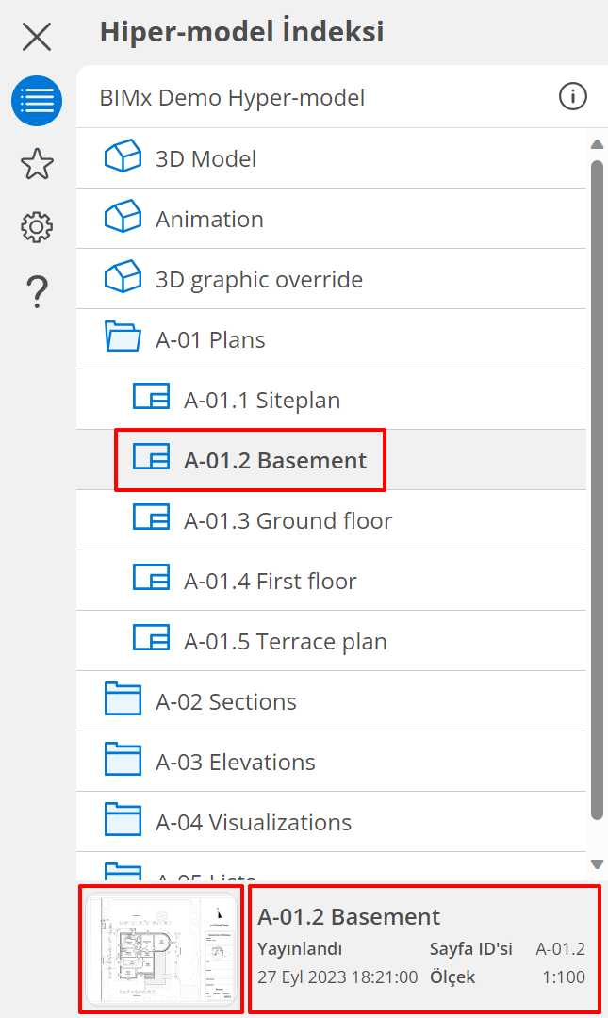Click the 3D Model cube icon
Screen dimensions: 608x1018
[123, 158]
